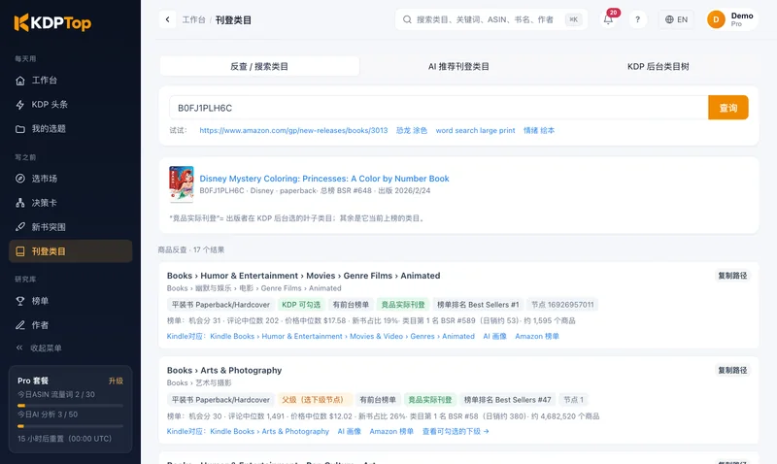Image resolution: width=777 pixels, height=464 pixels.
Task: Open Disney Mystery Coloring book title link
Action: coord(324,179)
